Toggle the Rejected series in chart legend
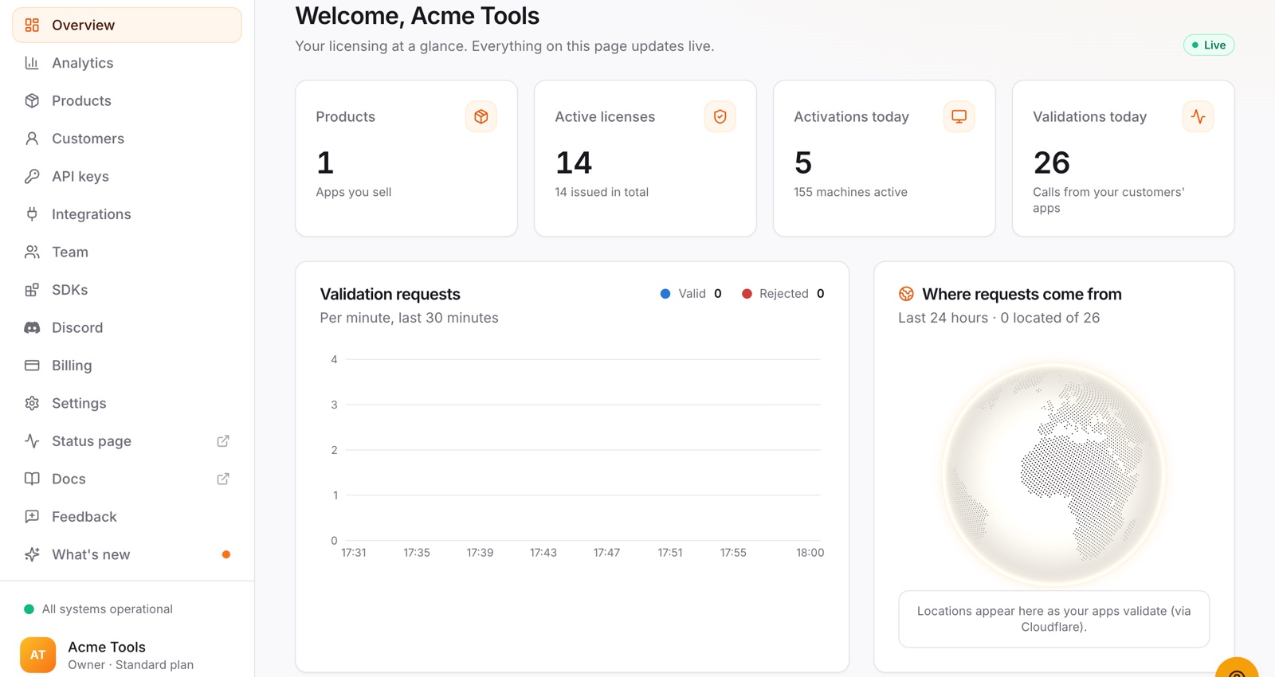This screenshot has width=1275, height=677. pos(783,294)
